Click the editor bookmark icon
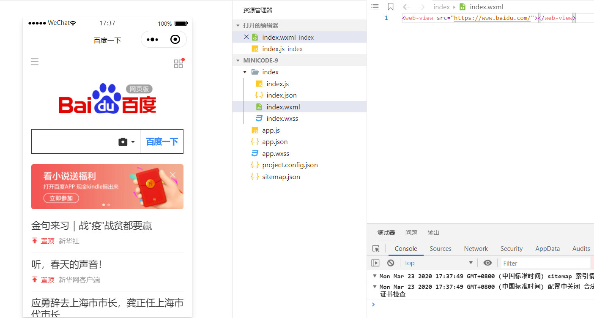The height and width of the screenshot is (318, 594). (391, 7)
